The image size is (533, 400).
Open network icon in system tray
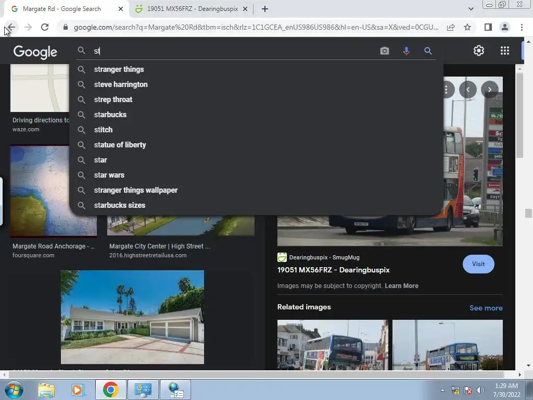pyautogui.click(x=455, y=390)
